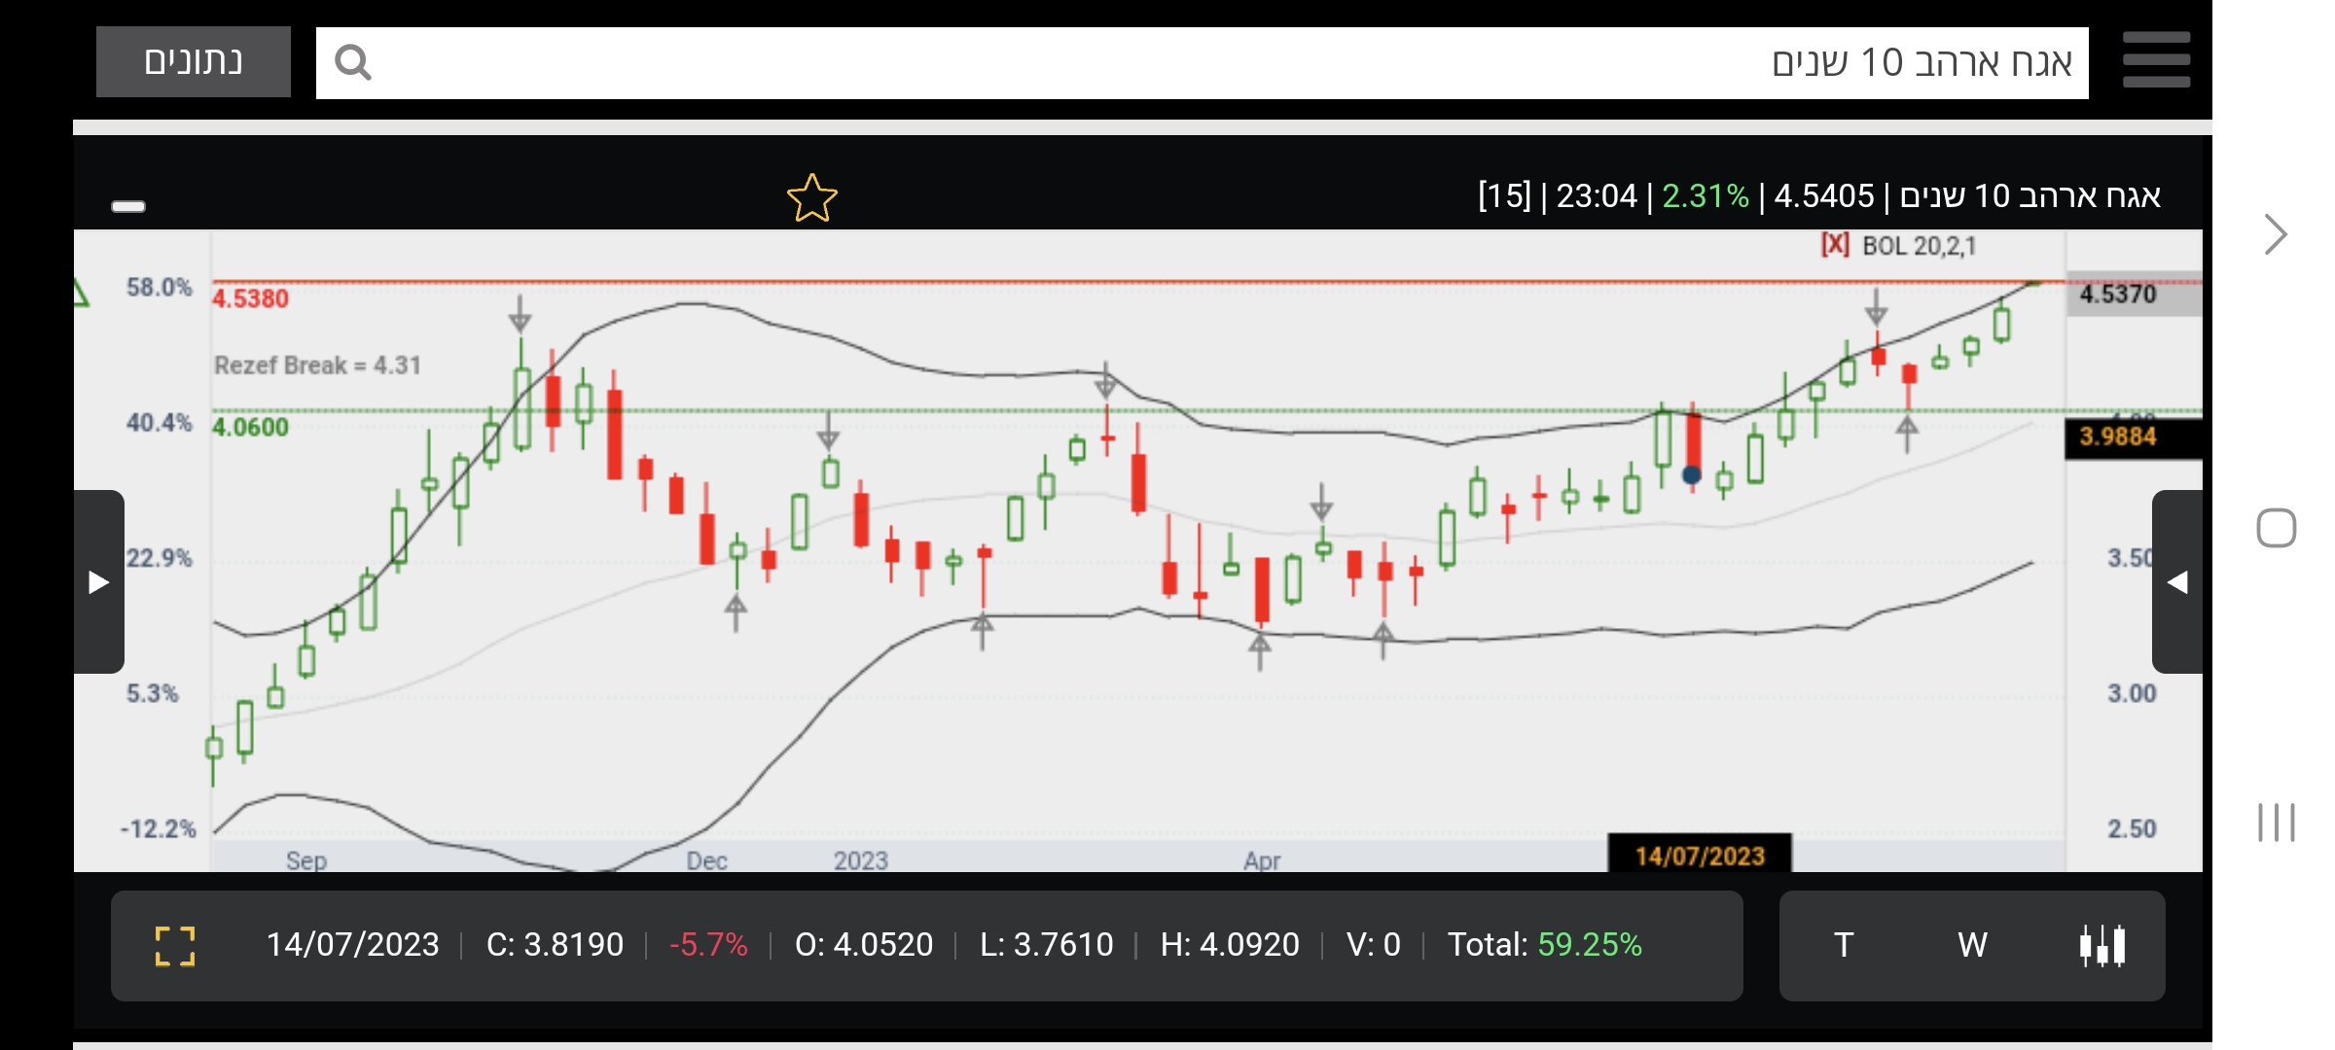Open the נתונים data tab
Viewport: 2335px width, 1050px height.
(x=193, y=62)
